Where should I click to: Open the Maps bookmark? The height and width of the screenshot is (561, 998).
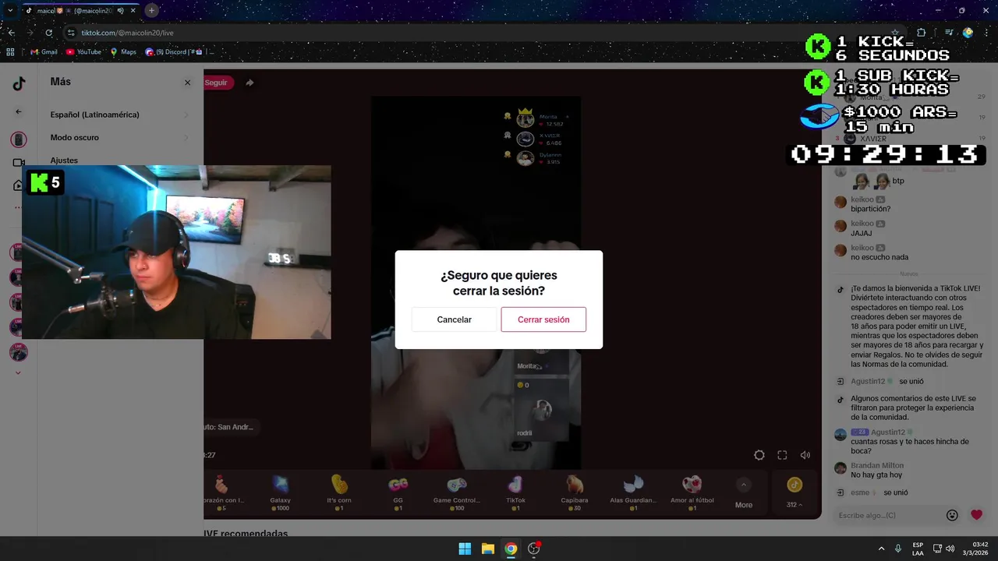pyautogui.click(x=123, y=52)
